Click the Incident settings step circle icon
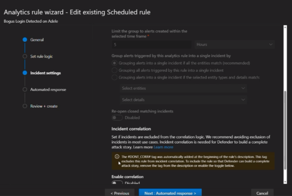 [x=25, y=73]
